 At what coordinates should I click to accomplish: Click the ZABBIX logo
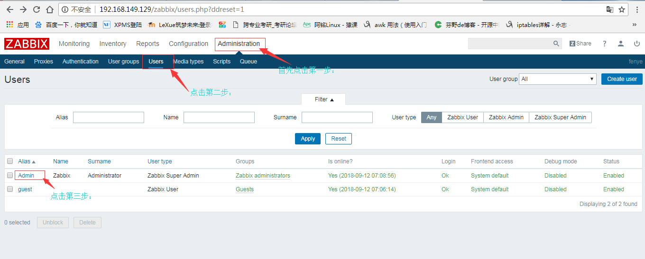pyautogui.click(x=27, y=44)
